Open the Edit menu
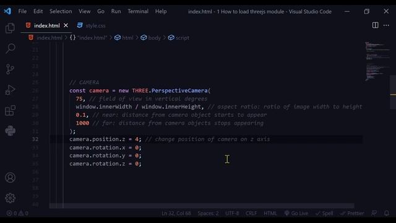 click(x=38, y=11)
